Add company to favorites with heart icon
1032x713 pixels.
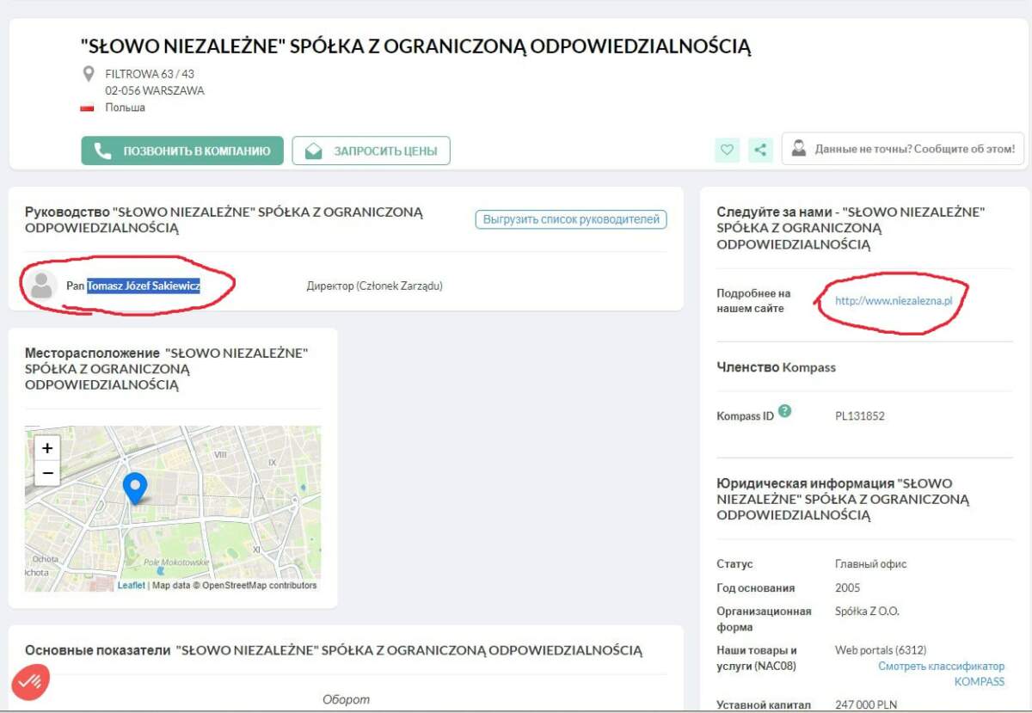[728, 151]
